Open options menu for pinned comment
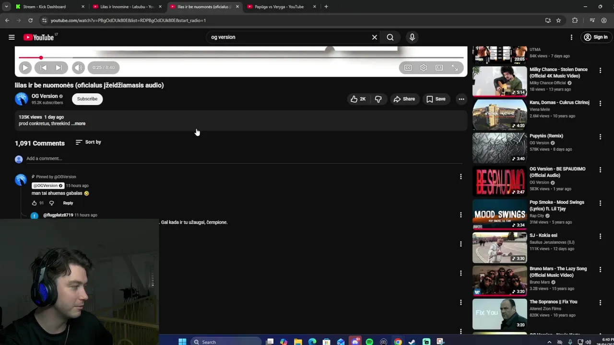 tap(460, 177)
